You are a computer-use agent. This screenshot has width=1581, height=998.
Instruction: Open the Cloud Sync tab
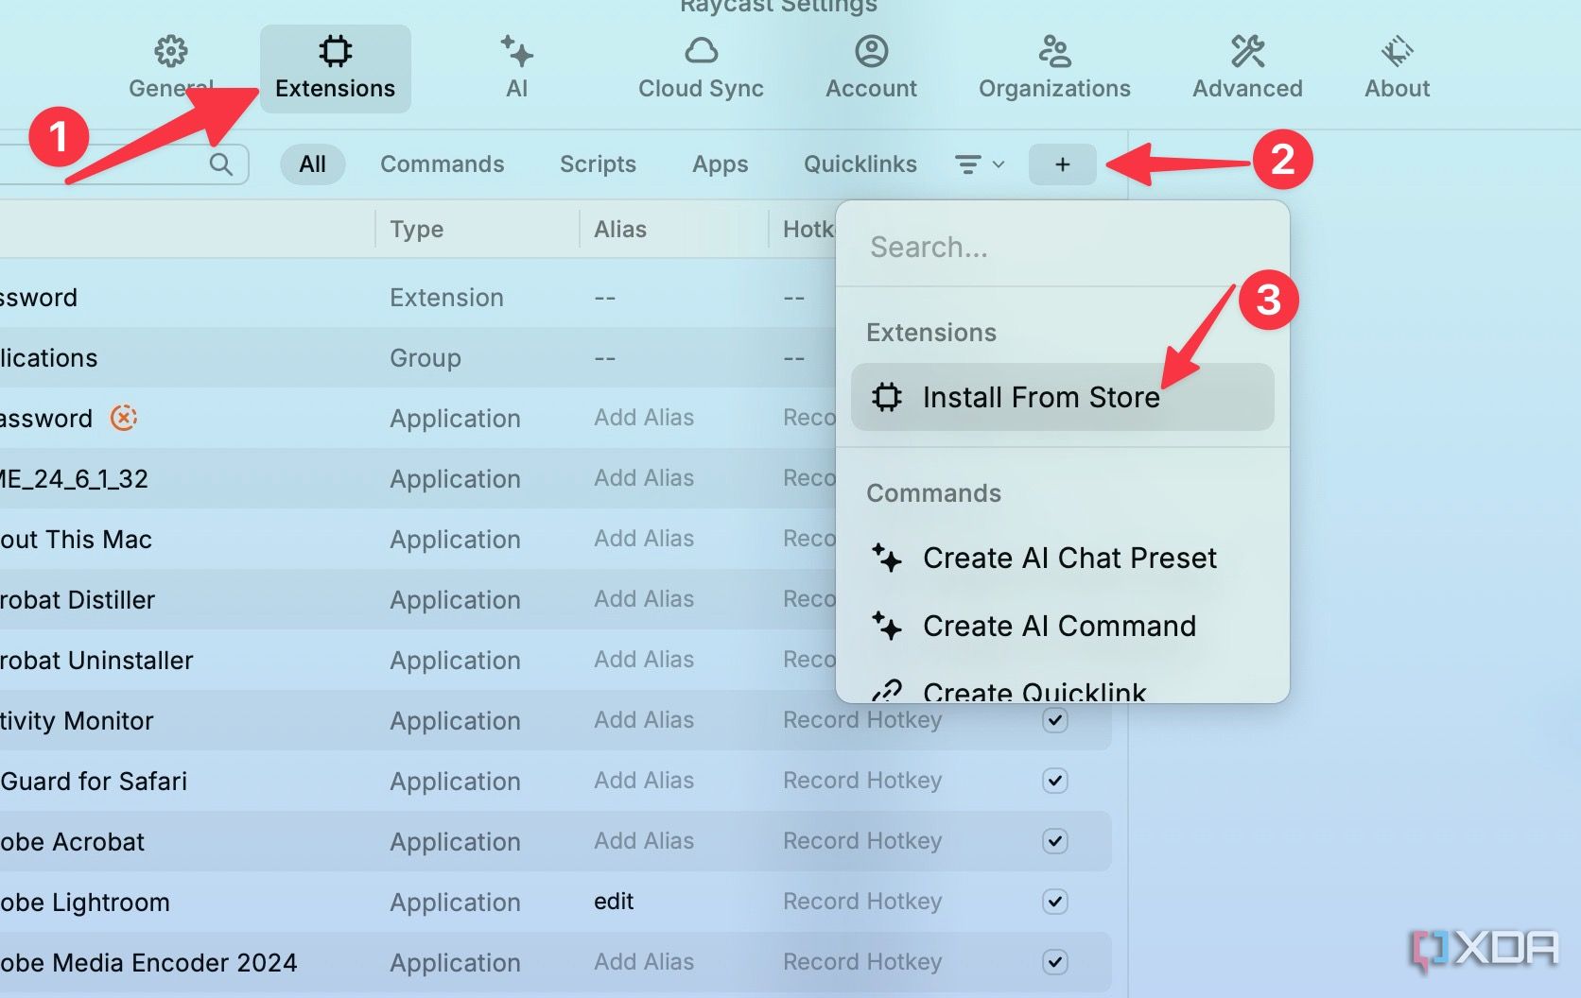pos(701,68)
